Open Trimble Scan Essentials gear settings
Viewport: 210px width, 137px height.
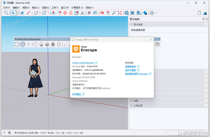click(23, 44)
